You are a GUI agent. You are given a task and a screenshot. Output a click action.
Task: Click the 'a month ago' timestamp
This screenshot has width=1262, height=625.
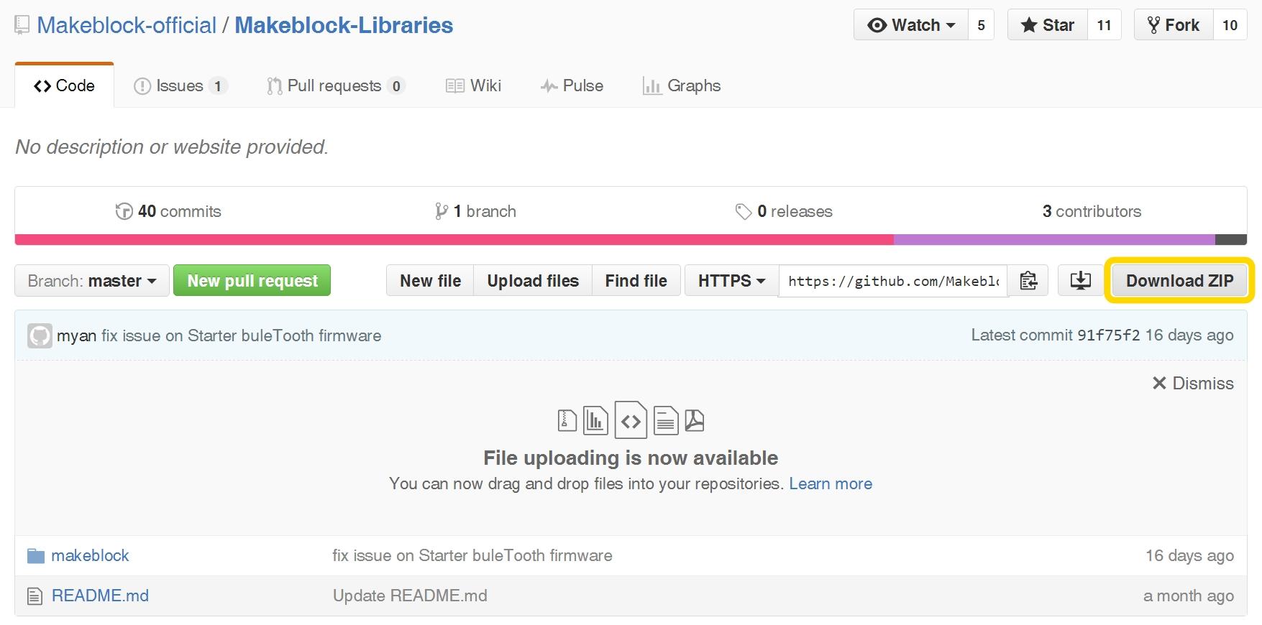pyautogui.click(x=1189, y=596)
